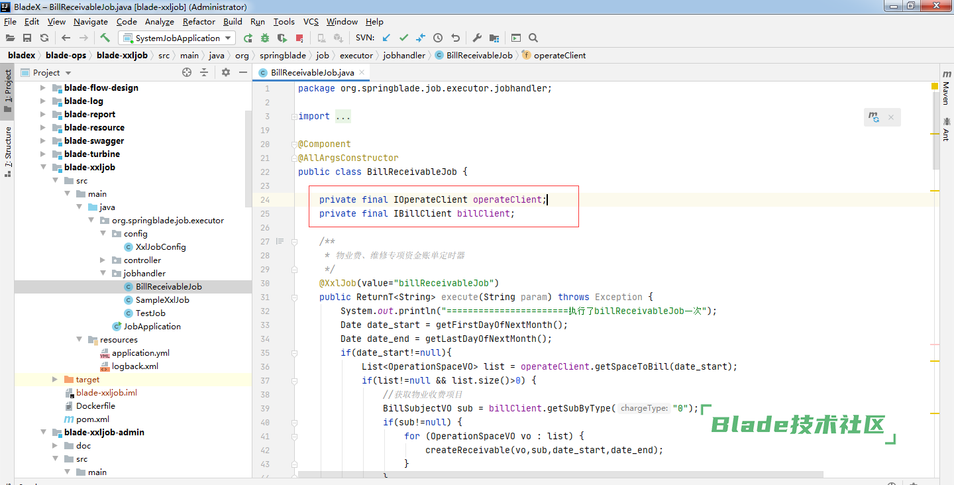
Task: Toggle the Structure tool window side tab
Action: click(8, 151)
